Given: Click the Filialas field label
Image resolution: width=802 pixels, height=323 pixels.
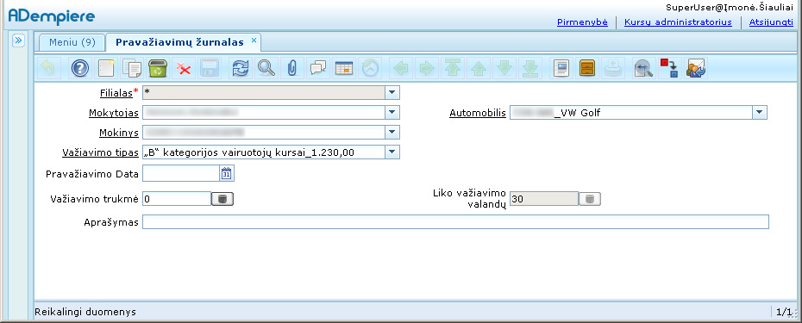Looking at the screenshot, I should 116,93.
